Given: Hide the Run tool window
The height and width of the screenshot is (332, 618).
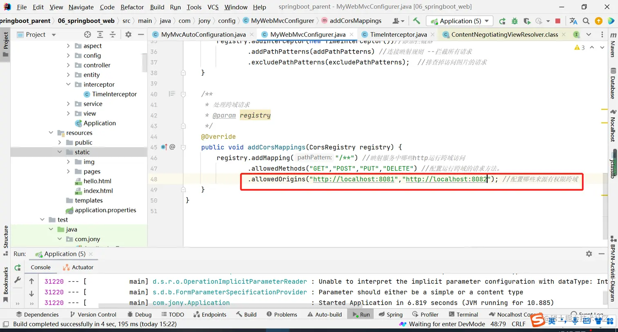Looking at the screenshot, I should (601, 254).
